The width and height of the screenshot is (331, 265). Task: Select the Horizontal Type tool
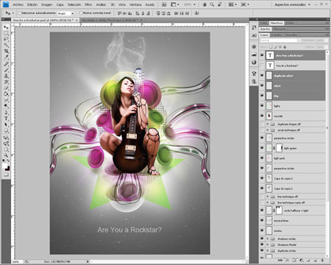click(6, 119)
